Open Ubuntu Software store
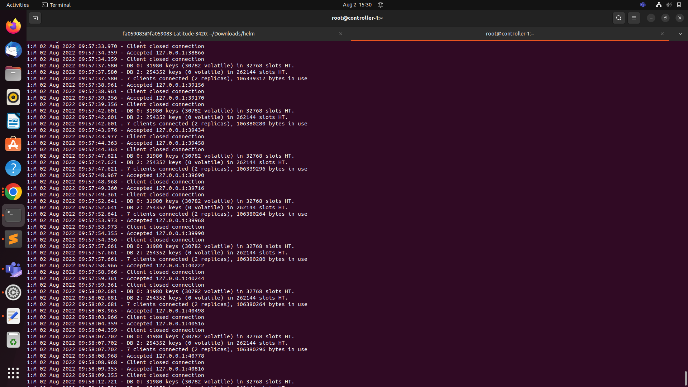 click(13, 144)
